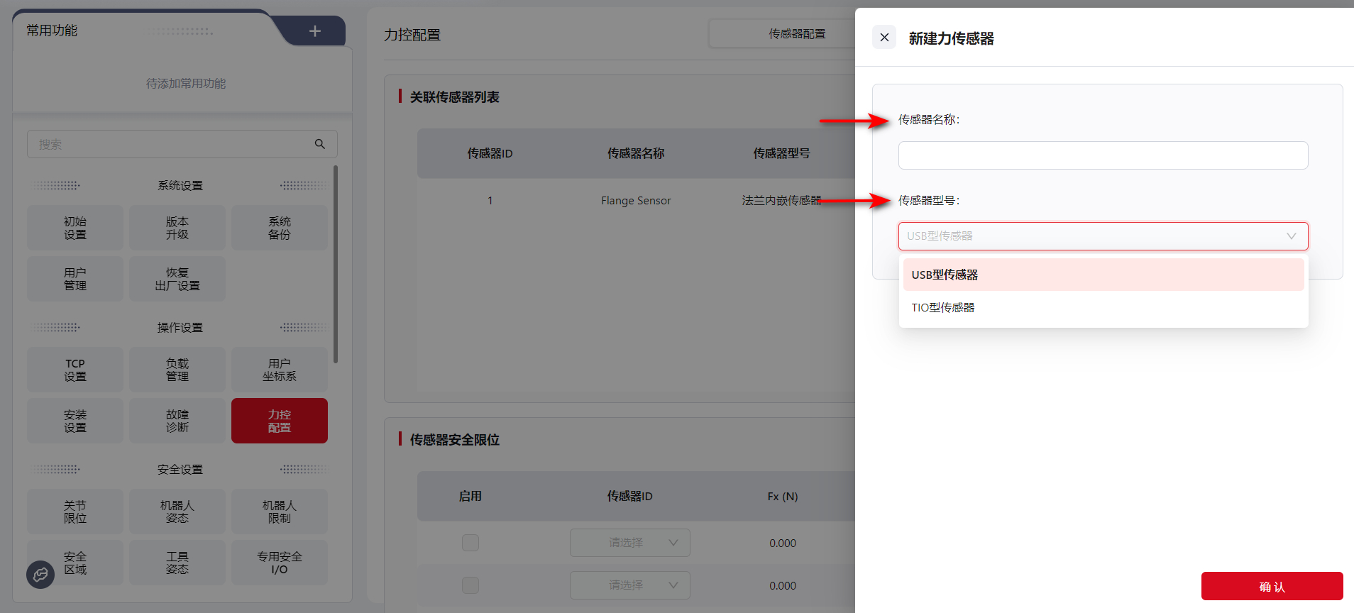Click the round link icon at bottom left

40,574
